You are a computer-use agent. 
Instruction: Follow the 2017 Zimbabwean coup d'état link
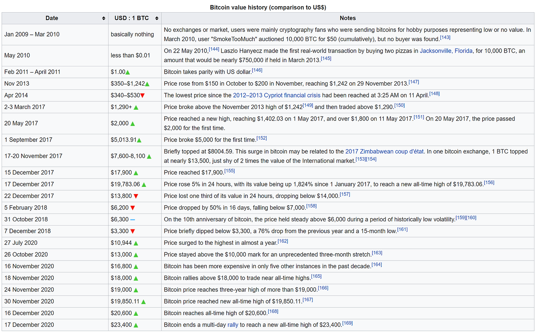coord(385,152)
